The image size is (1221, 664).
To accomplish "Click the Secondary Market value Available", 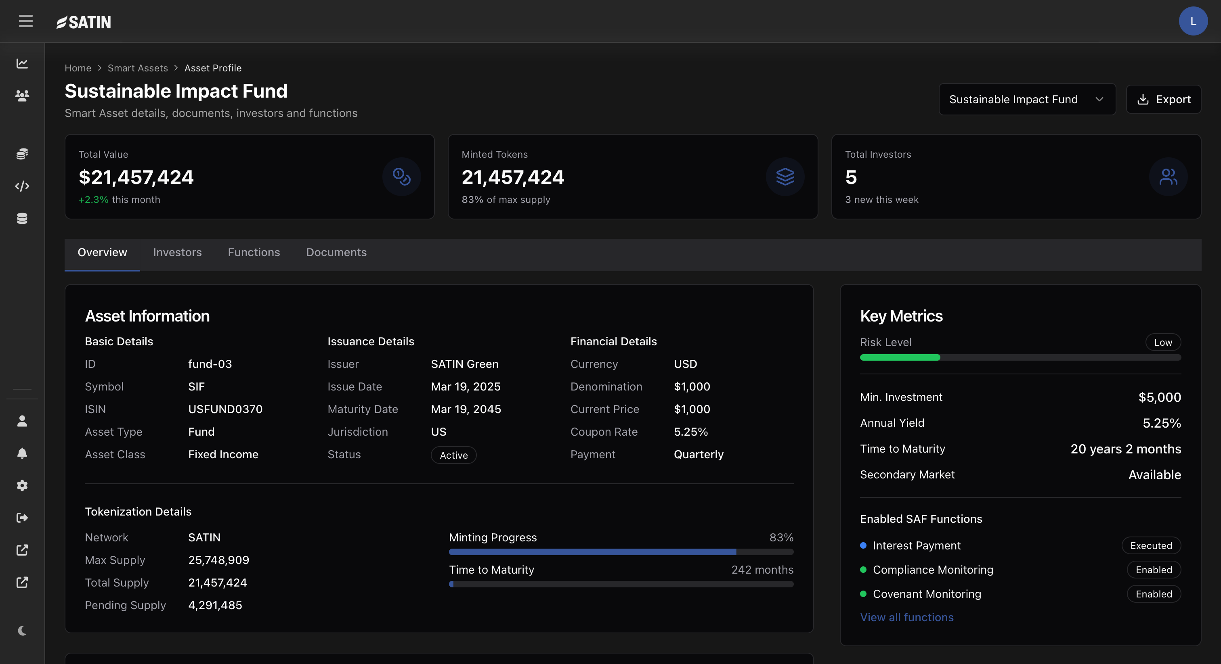I will click(1155, 475).
